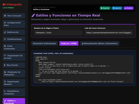The width and height of the screenshot is (139, 104).
Task: Click the Organizador de En Vivo broadcast icon
Action: pos(5,55)
